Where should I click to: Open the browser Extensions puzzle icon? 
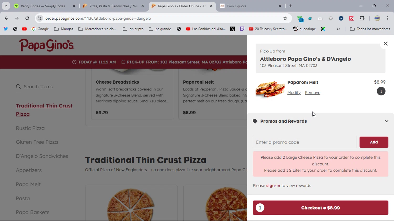pyautogui.click(x=362, y=18)
